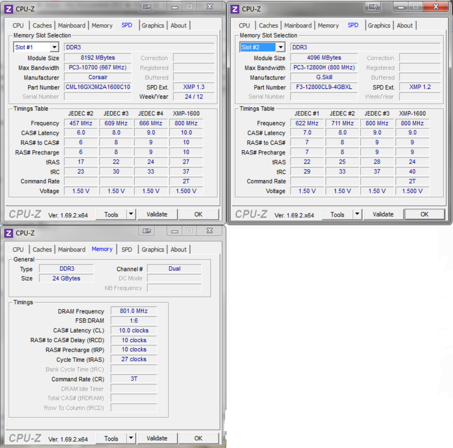Click Max Bandwidth PC3-10700 (667 MHz)

tap(98, 68)
